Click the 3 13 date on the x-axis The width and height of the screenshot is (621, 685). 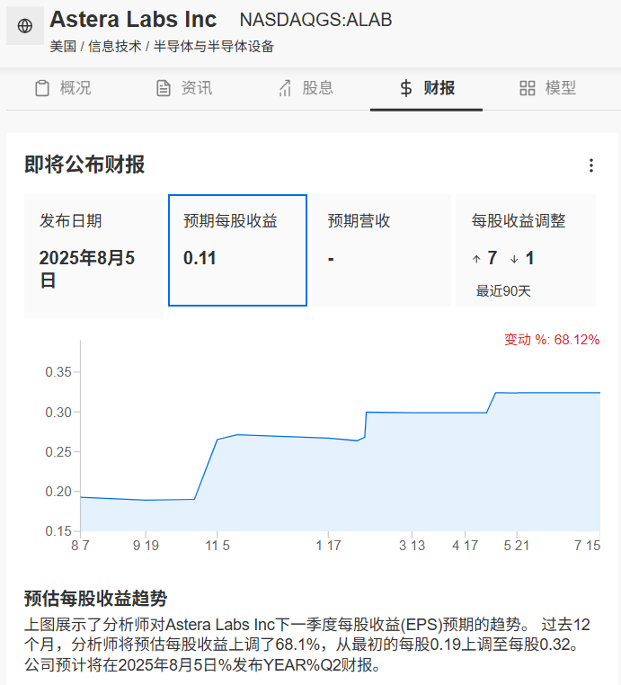pos(412,546)
